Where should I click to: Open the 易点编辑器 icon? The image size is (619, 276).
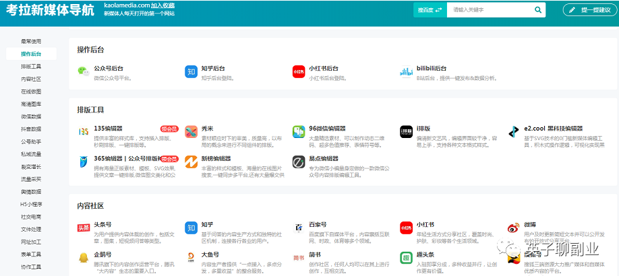point(298,162)
